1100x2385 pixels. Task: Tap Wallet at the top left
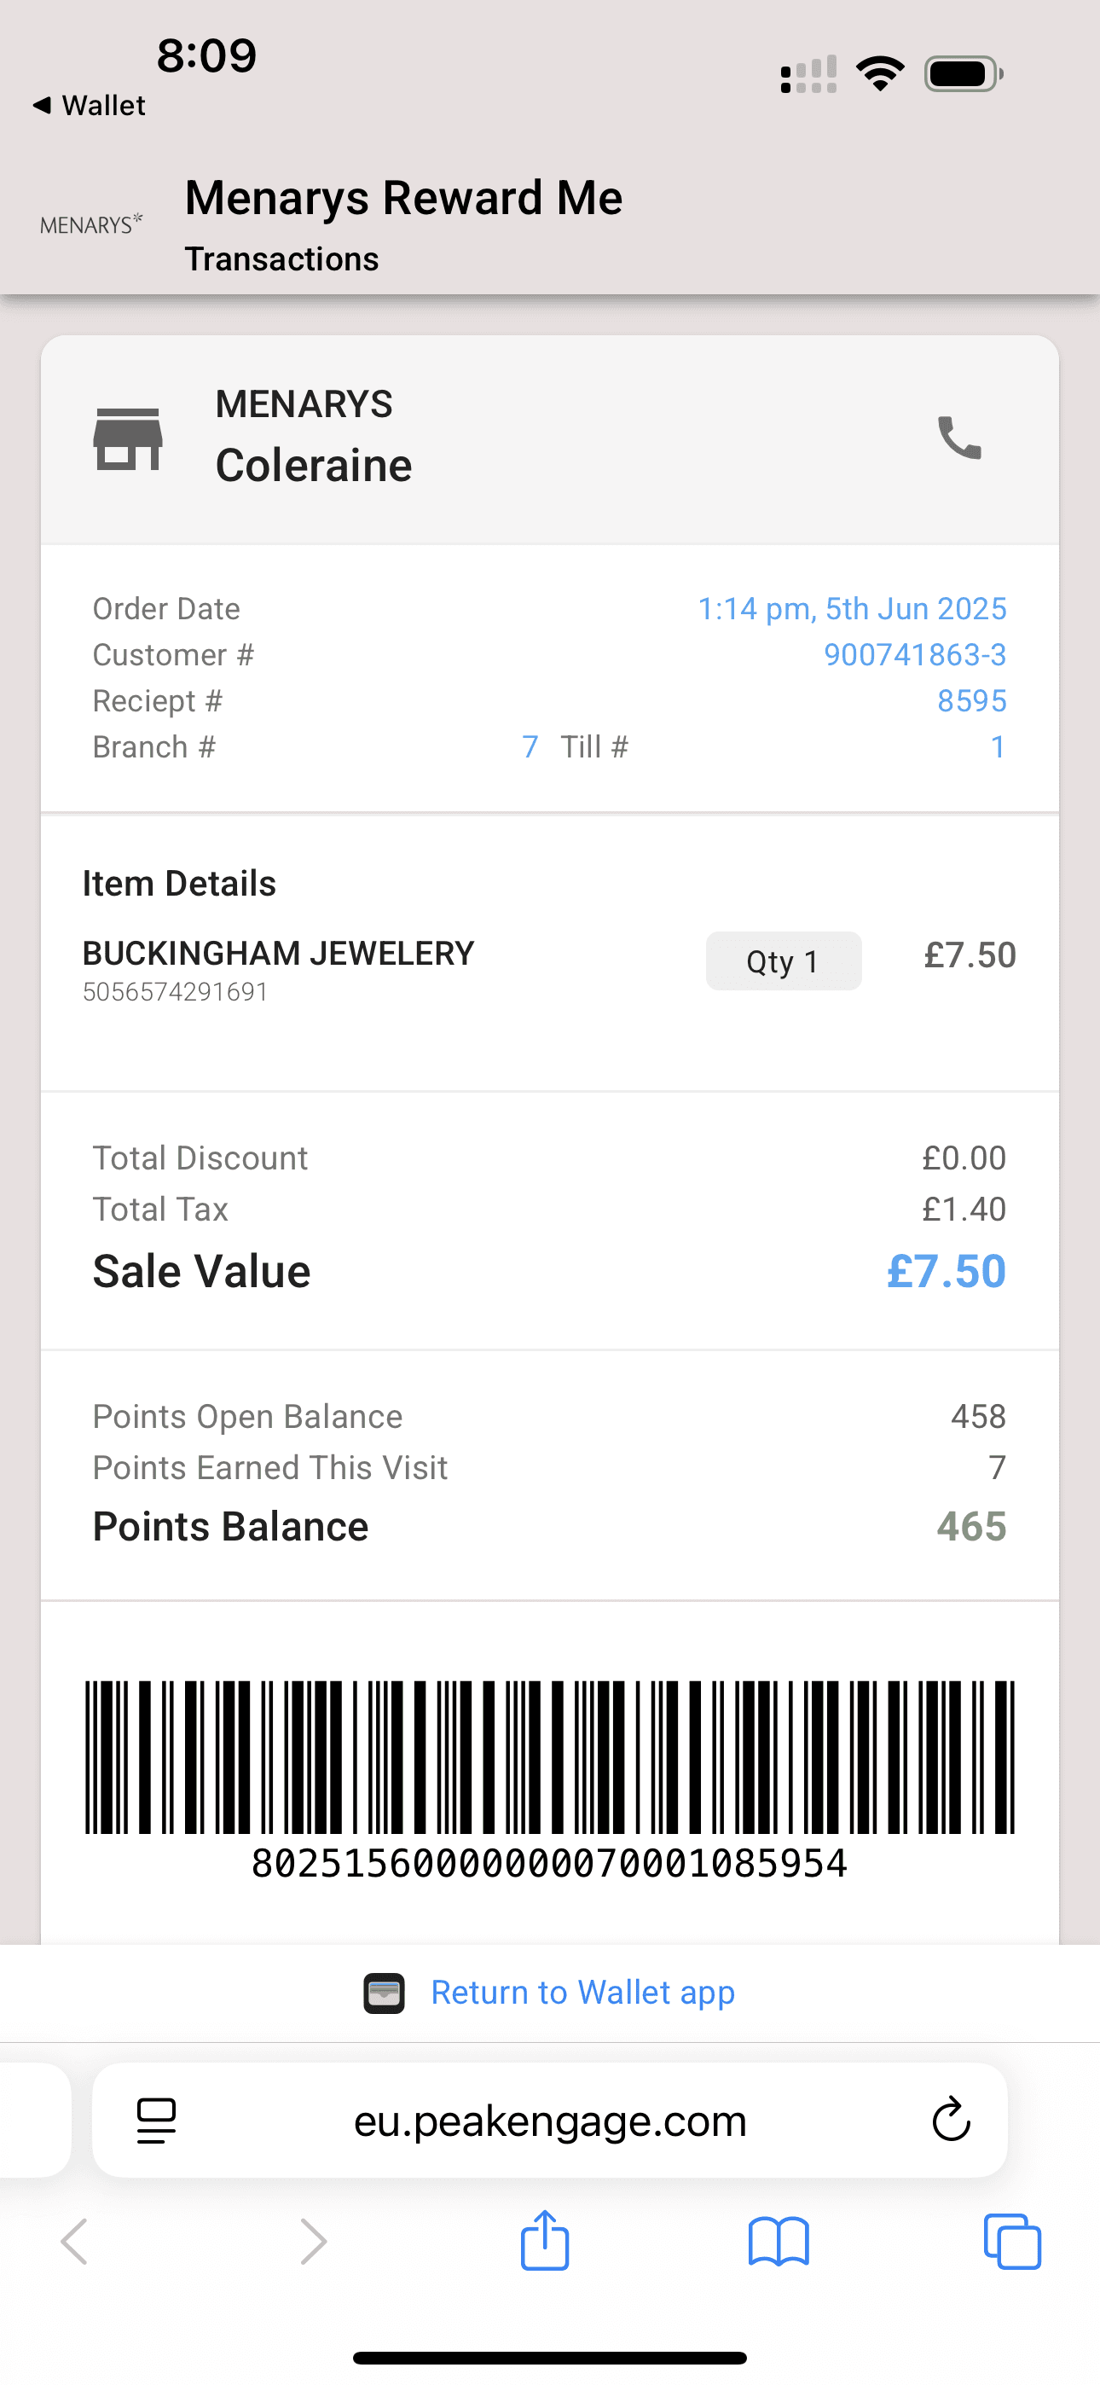coord(88,105)
